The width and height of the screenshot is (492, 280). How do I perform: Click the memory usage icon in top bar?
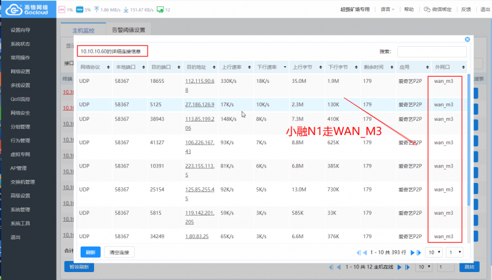coord(79,10)
